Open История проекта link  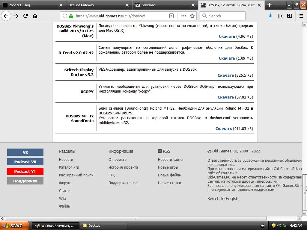(x=123, y=167)
